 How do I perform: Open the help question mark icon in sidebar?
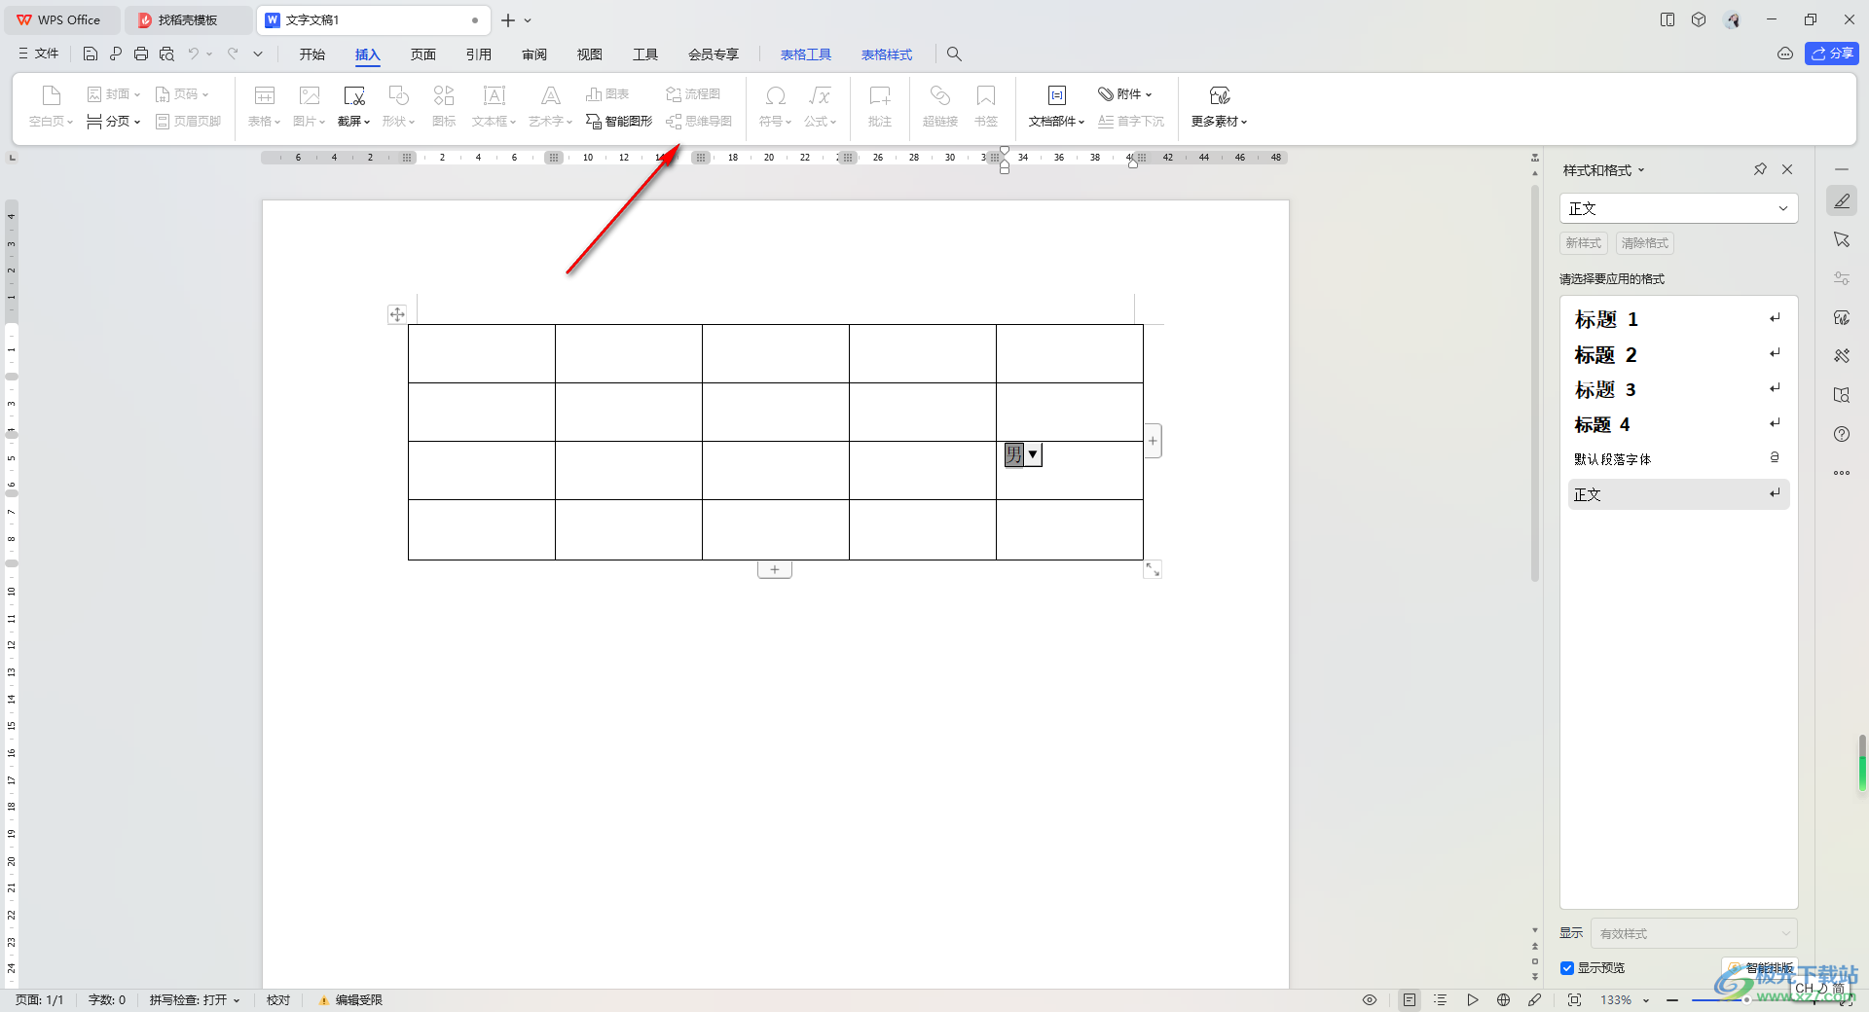[x=1842, y=434]
